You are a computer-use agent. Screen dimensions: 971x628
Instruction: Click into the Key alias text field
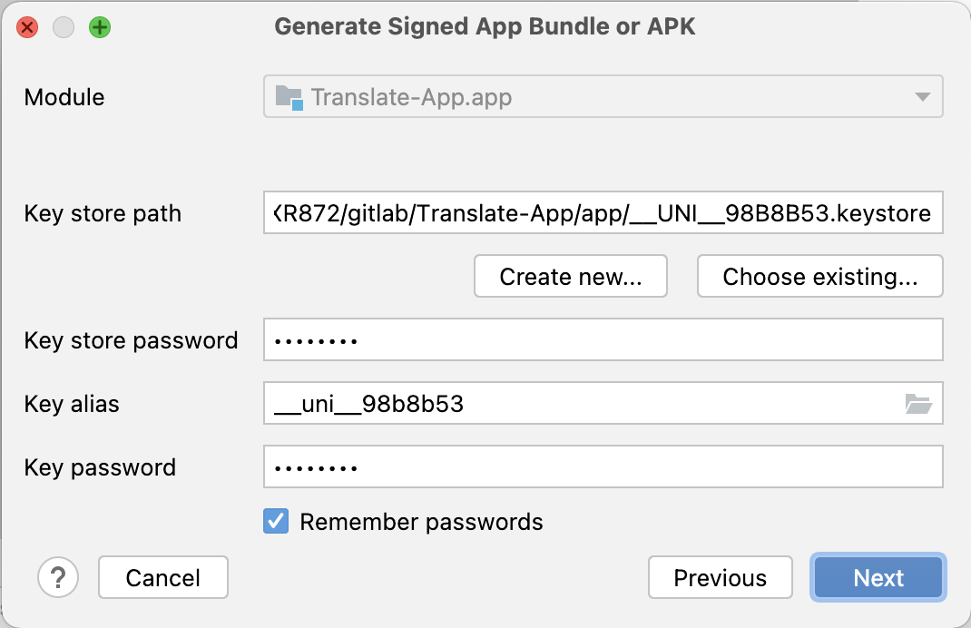click(582, 403)
